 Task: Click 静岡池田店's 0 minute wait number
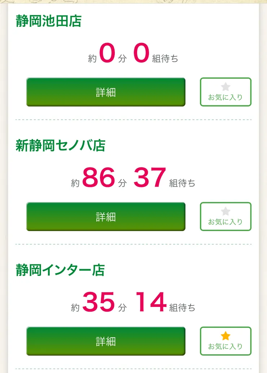[x=107, y=53]
